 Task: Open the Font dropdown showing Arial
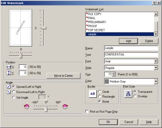(156, 61)
